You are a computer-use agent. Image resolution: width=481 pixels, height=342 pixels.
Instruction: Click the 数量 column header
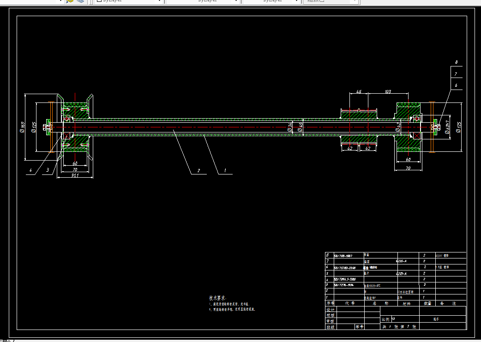(427, 303)
